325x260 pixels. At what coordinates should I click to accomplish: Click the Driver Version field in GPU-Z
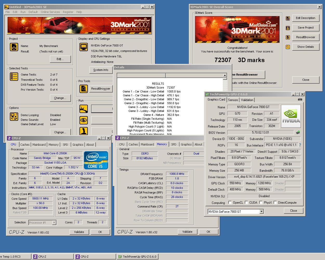click(264, 177)
